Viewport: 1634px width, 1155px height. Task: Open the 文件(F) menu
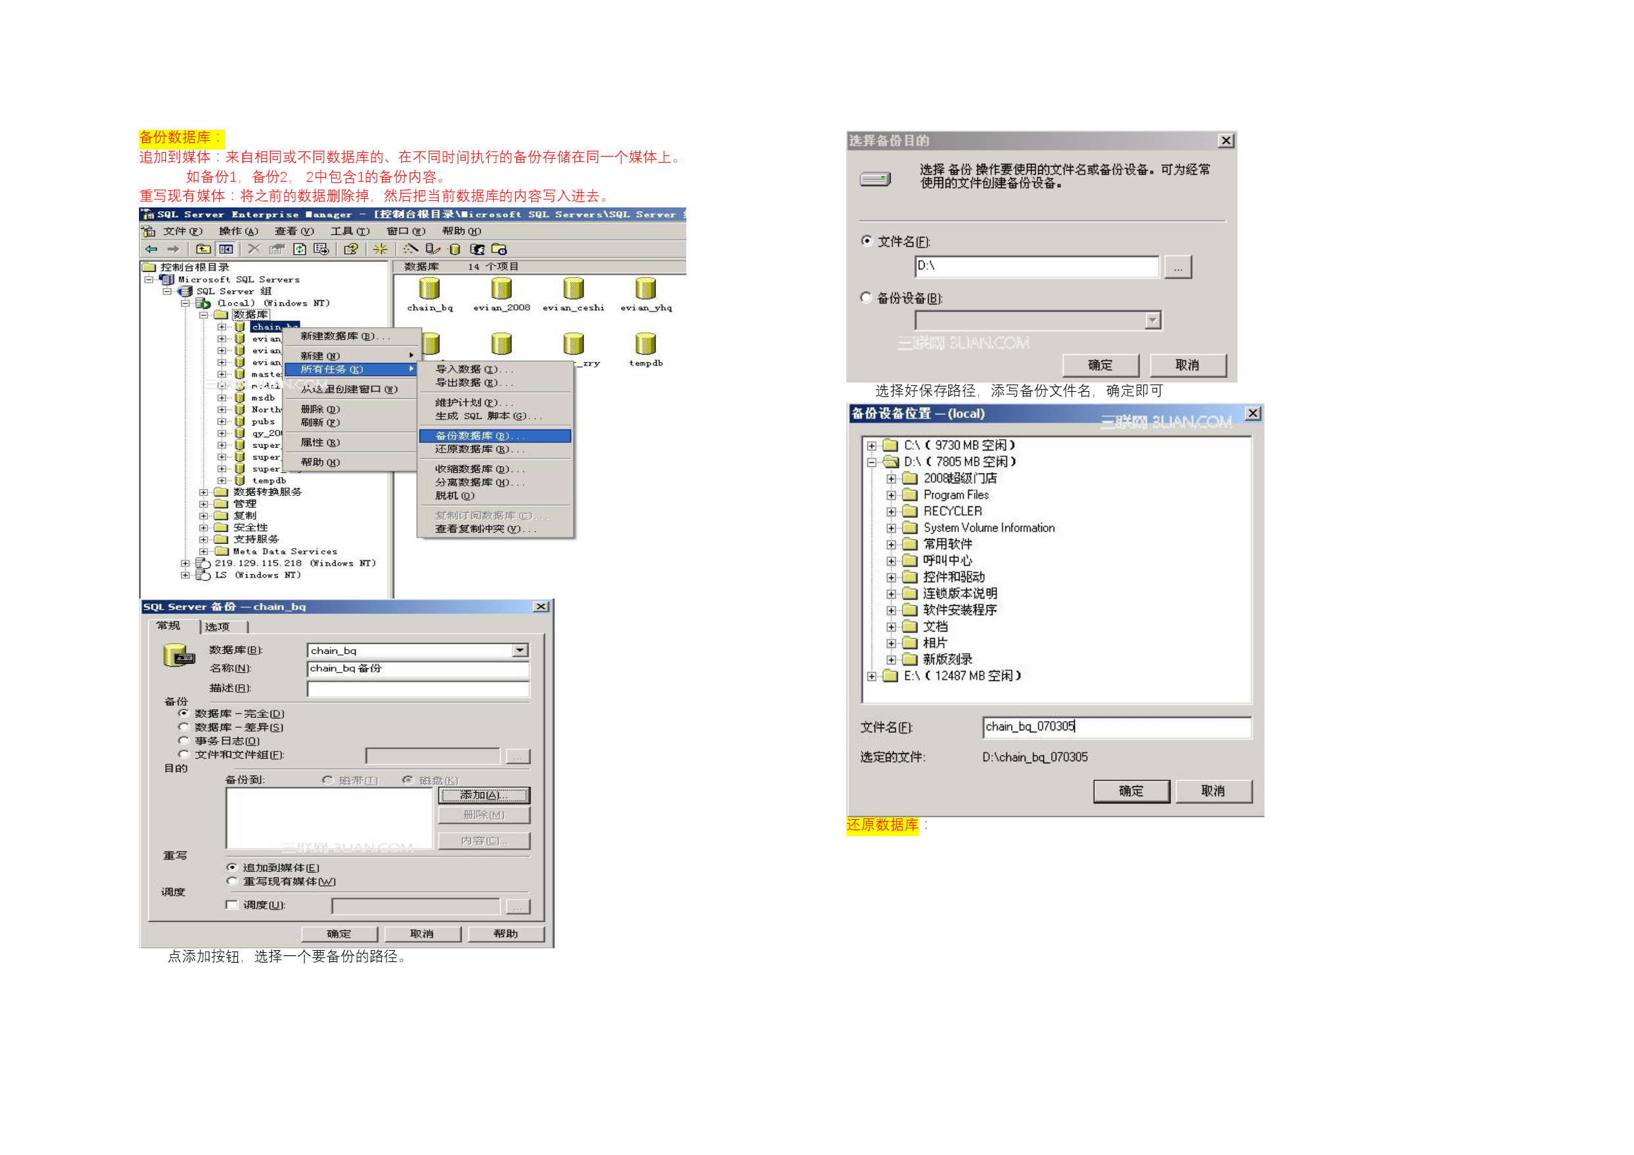(183, 231)
